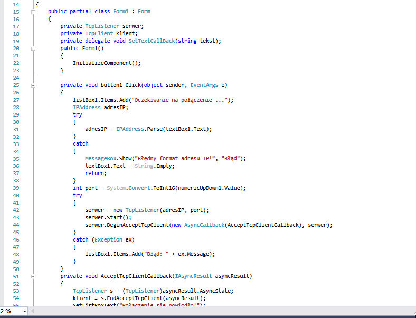
Task: Click the MessageBox class on line 35
Action: click(x=100, y=158)
